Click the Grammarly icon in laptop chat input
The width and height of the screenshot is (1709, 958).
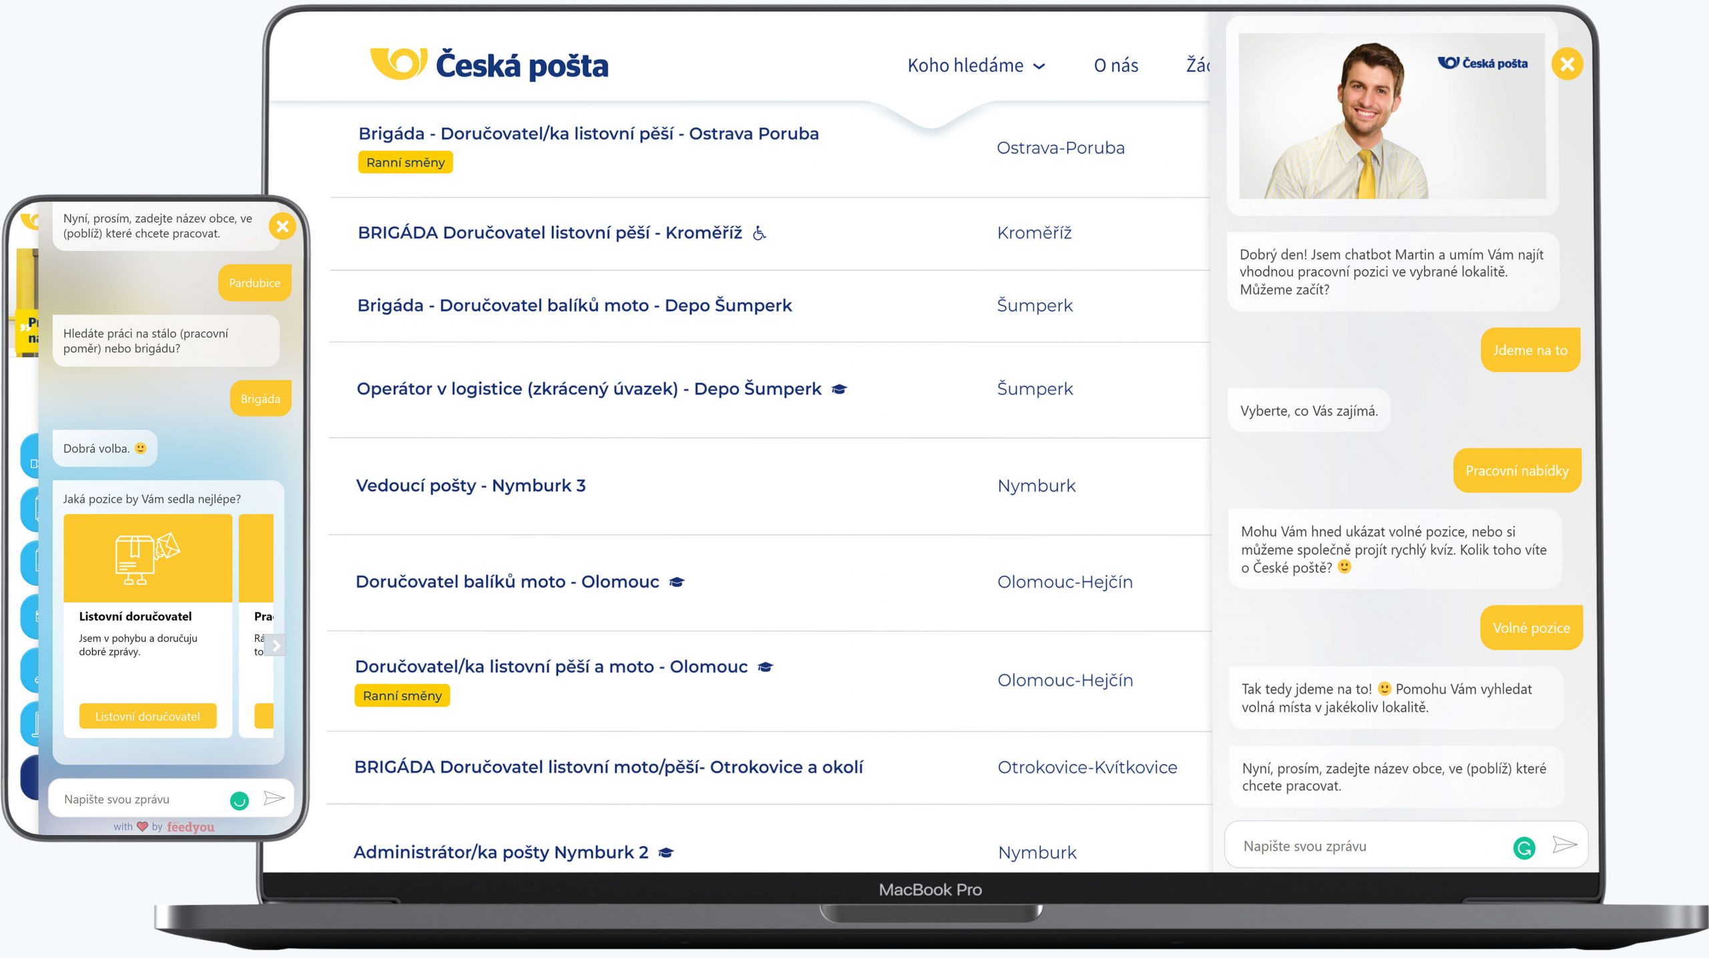pyautogui.click(x=1523, y=848)
